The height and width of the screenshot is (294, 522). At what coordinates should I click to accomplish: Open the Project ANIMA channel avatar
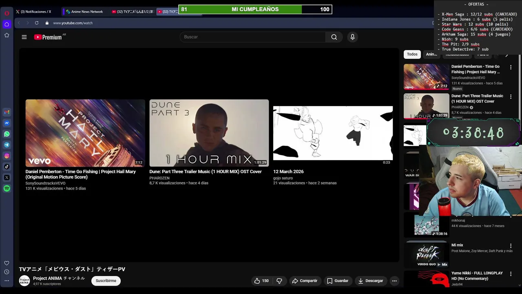pos(24,281)
